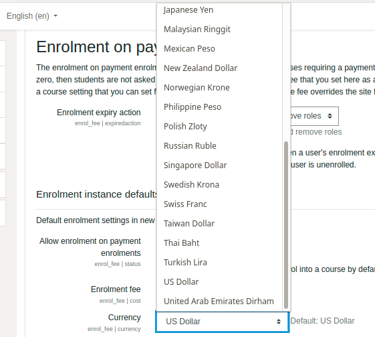Choose Turkish Lira currency
Viewport: 375px width, 337px height.
pos(219,262)
